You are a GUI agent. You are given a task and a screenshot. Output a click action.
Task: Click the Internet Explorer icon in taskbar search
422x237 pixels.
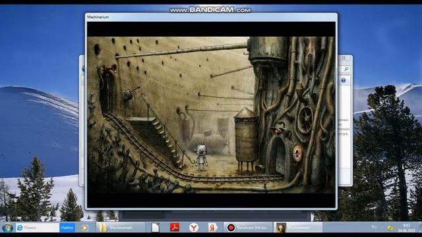20,228
